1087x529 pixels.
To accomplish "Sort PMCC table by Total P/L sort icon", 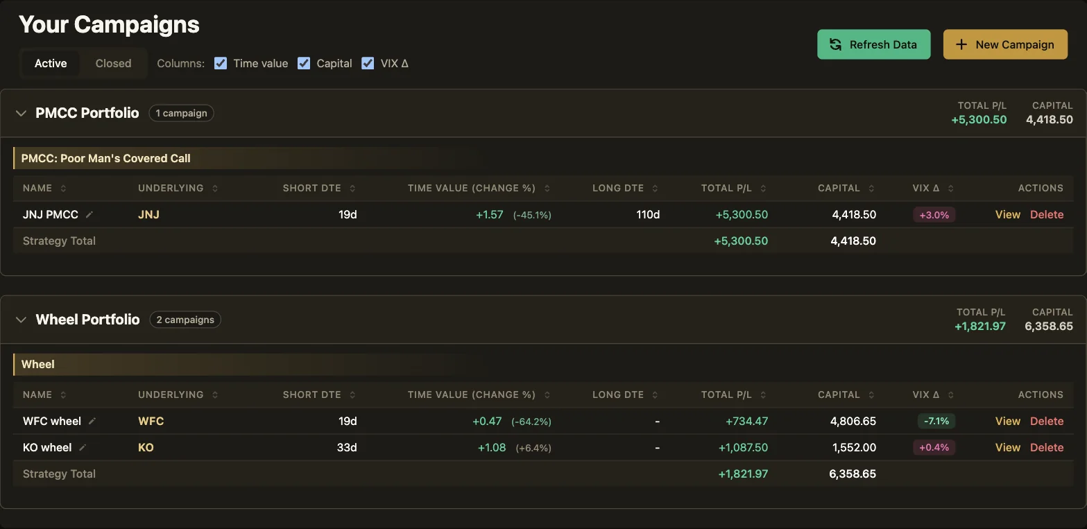I will (764, 189).
